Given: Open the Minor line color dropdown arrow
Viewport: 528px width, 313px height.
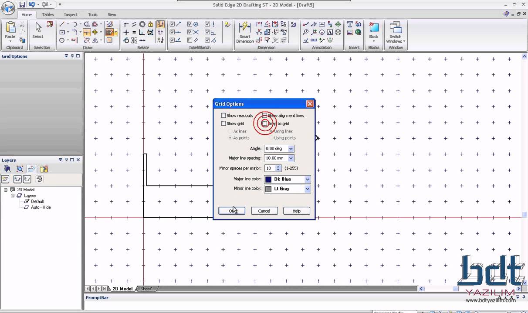Looking at the screenshot, I should click(x=307, y=189).
